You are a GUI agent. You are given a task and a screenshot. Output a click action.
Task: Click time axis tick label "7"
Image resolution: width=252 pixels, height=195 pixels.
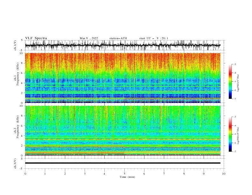click(x=164, y=174)
